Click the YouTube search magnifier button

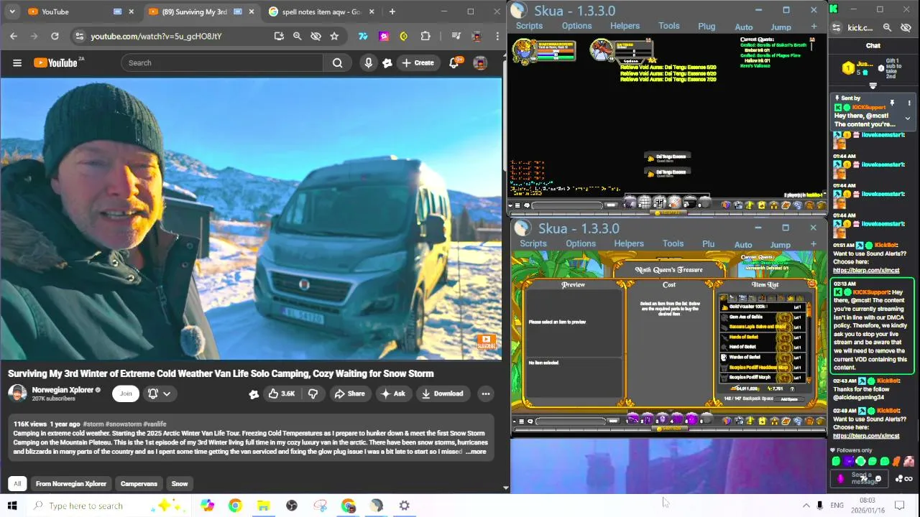[337, 63]
